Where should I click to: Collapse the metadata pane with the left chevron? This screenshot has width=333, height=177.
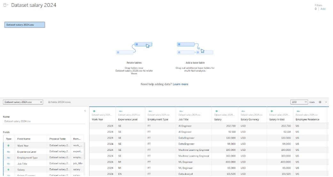click(x=85, y=111)
